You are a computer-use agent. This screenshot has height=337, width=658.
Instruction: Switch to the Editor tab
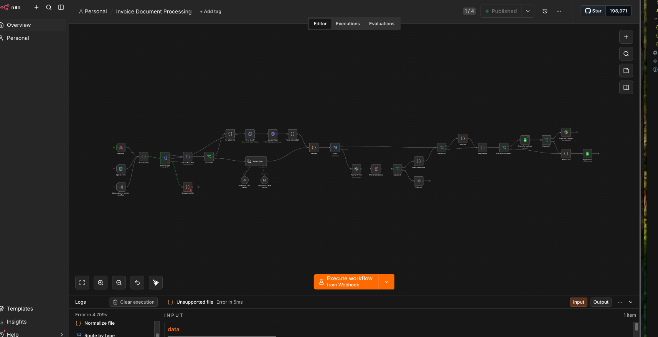[x=320, y=24]
